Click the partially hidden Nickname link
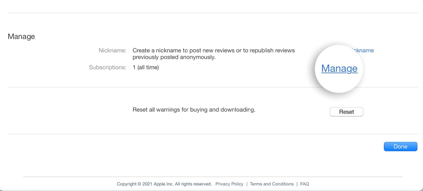 tap(364, 51)
